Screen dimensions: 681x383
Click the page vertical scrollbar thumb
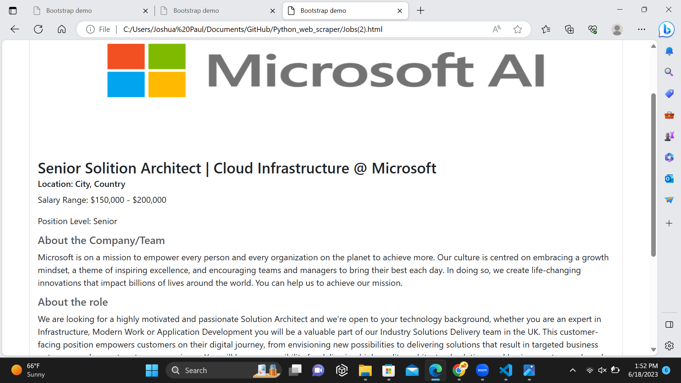pos(653,174)
